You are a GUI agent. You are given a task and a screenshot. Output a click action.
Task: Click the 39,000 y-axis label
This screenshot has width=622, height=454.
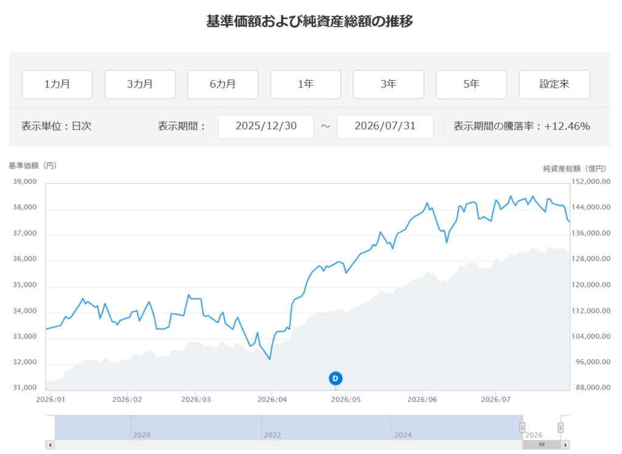click(24, 181)
